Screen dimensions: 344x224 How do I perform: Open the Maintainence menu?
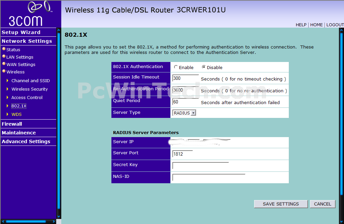point(19,133)
